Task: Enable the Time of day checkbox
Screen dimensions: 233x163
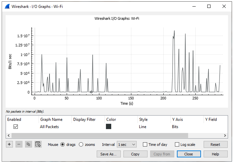Action: tap(145, 145)
